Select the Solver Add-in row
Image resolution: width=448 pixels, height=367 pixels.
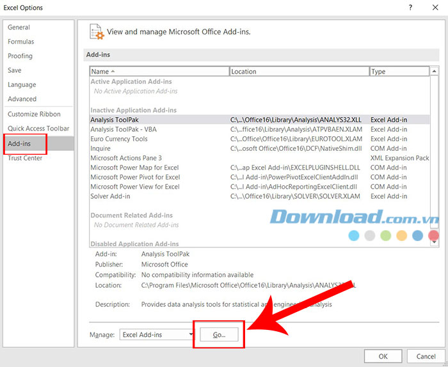pos(111,196)
